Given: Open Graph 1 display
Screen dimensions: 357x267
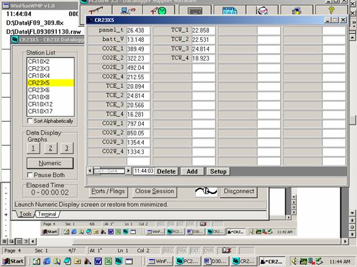Looking at the screenshot, I should [x=33, y=148].
